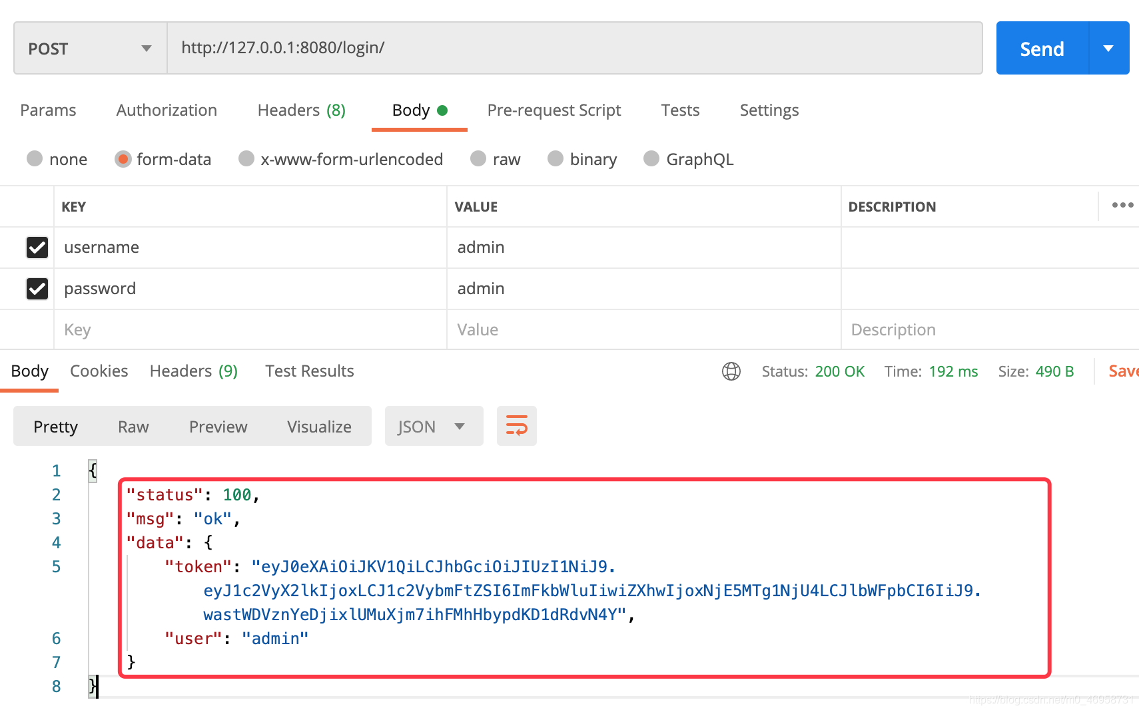
Task: Click the "status": 100 line in response
Action: pos(193,494)
